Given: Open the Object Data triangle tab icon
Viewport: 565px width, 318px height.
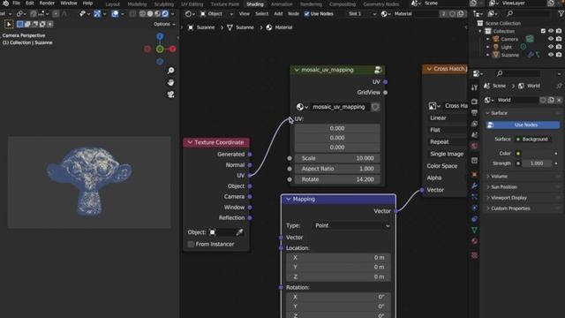Looking at the screenshot, I should [x=474, y=230].
